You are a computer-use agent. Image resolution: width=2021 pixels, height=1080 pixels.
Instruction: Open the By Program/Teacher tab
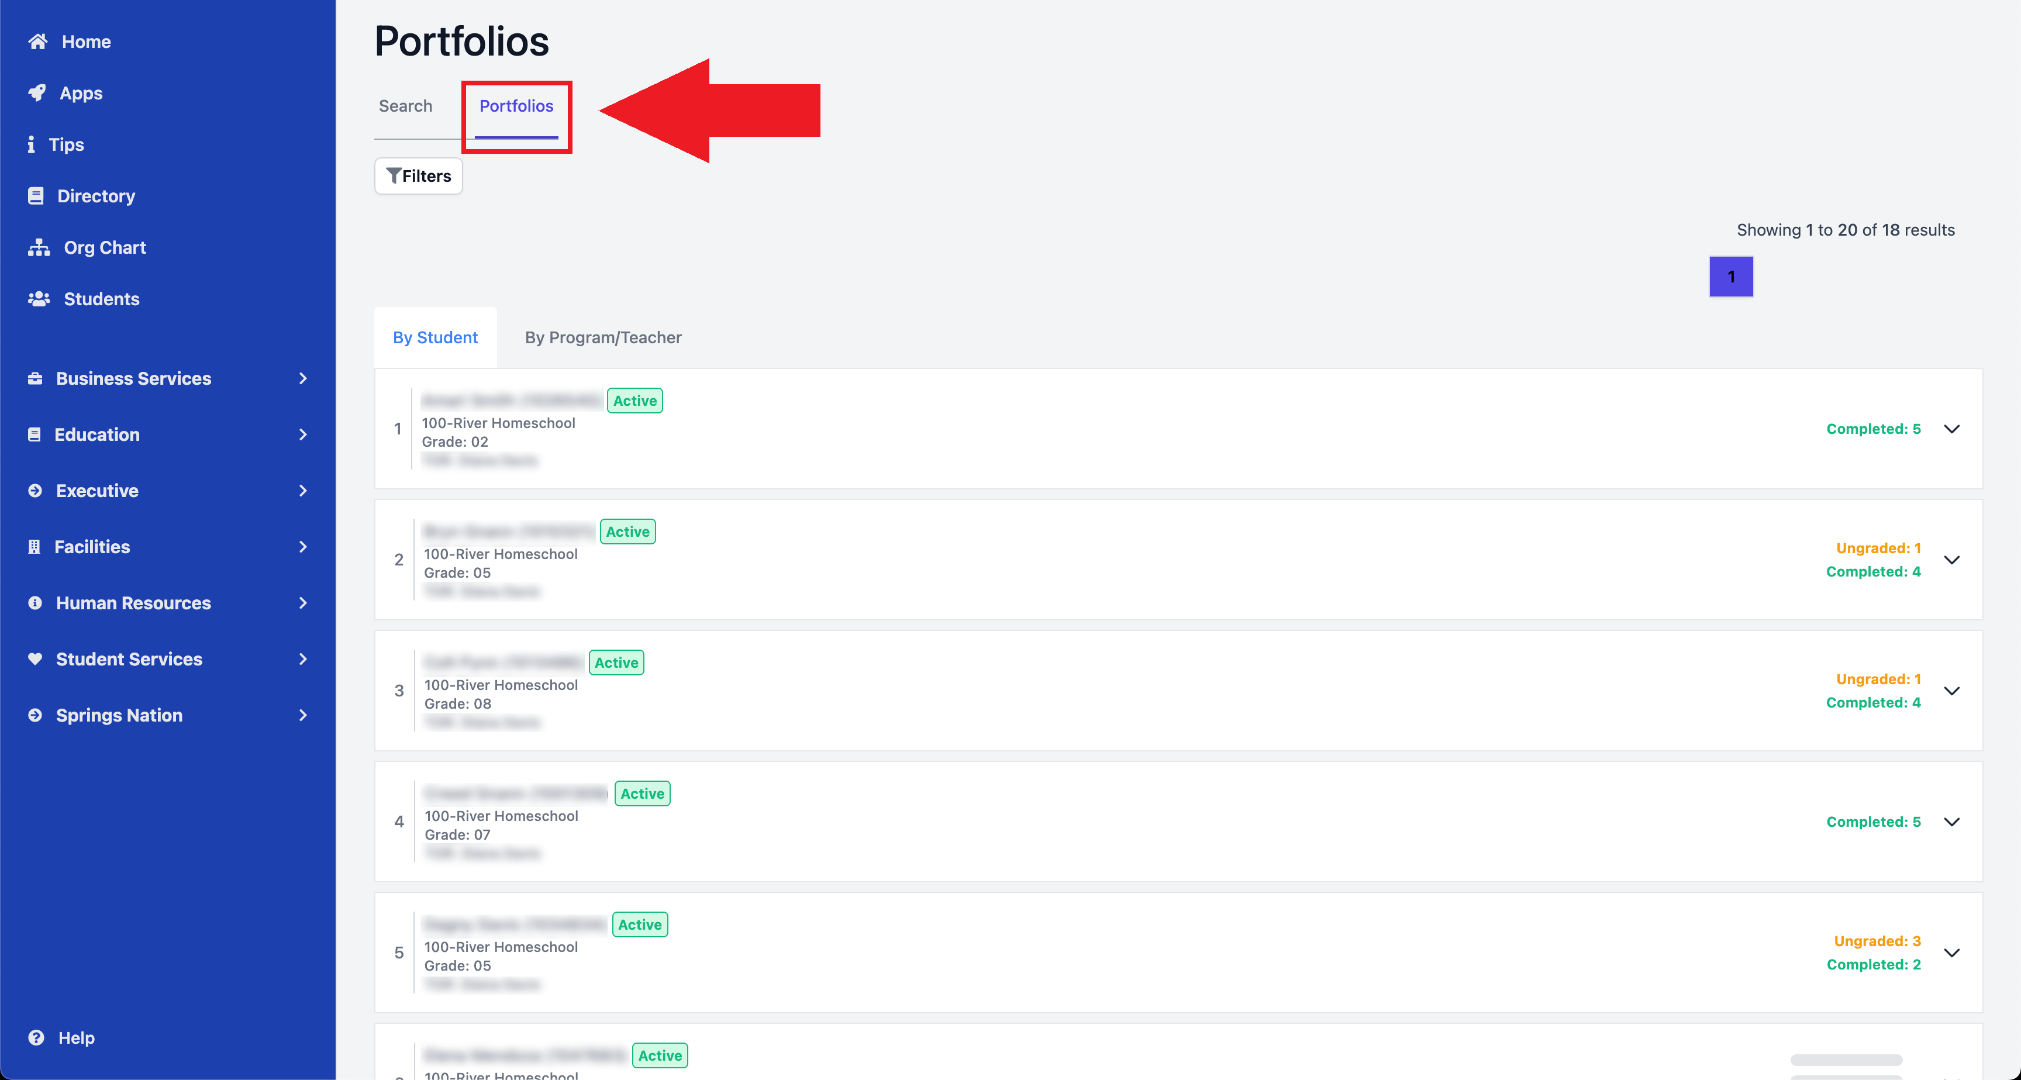pyautogui.click(x=602, y=337)
